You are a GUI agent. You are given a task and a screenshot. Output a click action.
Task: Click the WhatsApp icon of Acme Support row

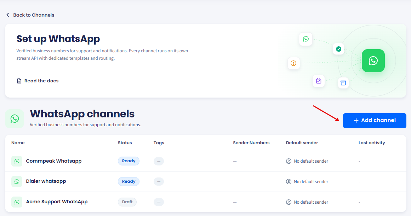tap(17, 202)
